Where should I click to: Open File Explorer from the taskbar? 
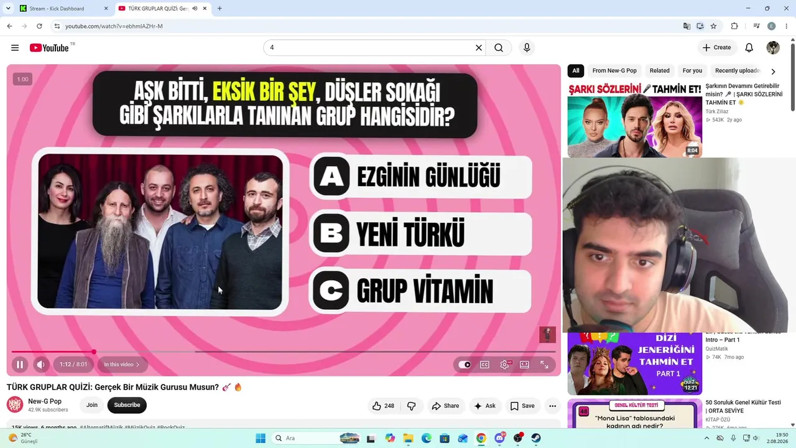coord(408,438)
